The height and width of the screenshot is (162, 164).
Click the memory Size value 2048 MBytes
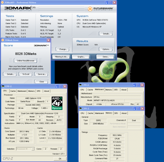tap(98, 124)
